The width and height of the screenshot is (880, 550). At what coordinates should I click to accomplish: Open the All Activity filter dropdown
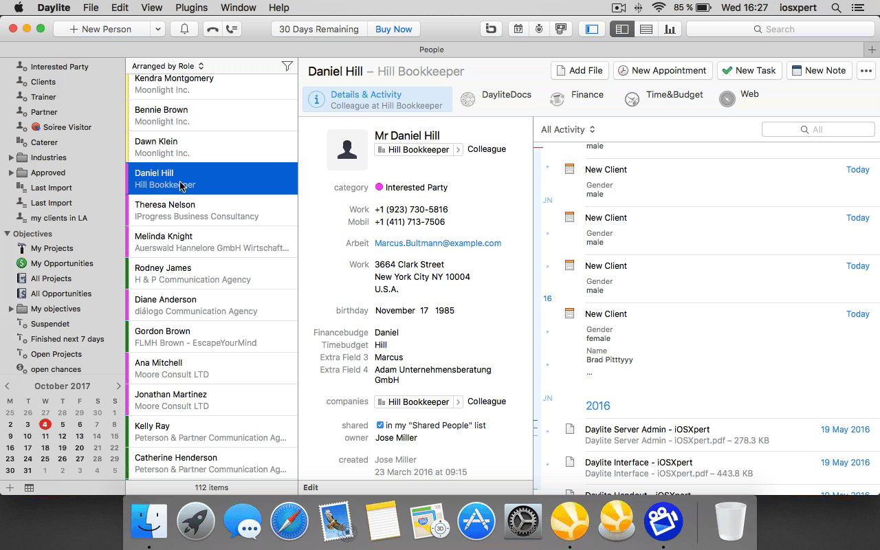(568, 129)
